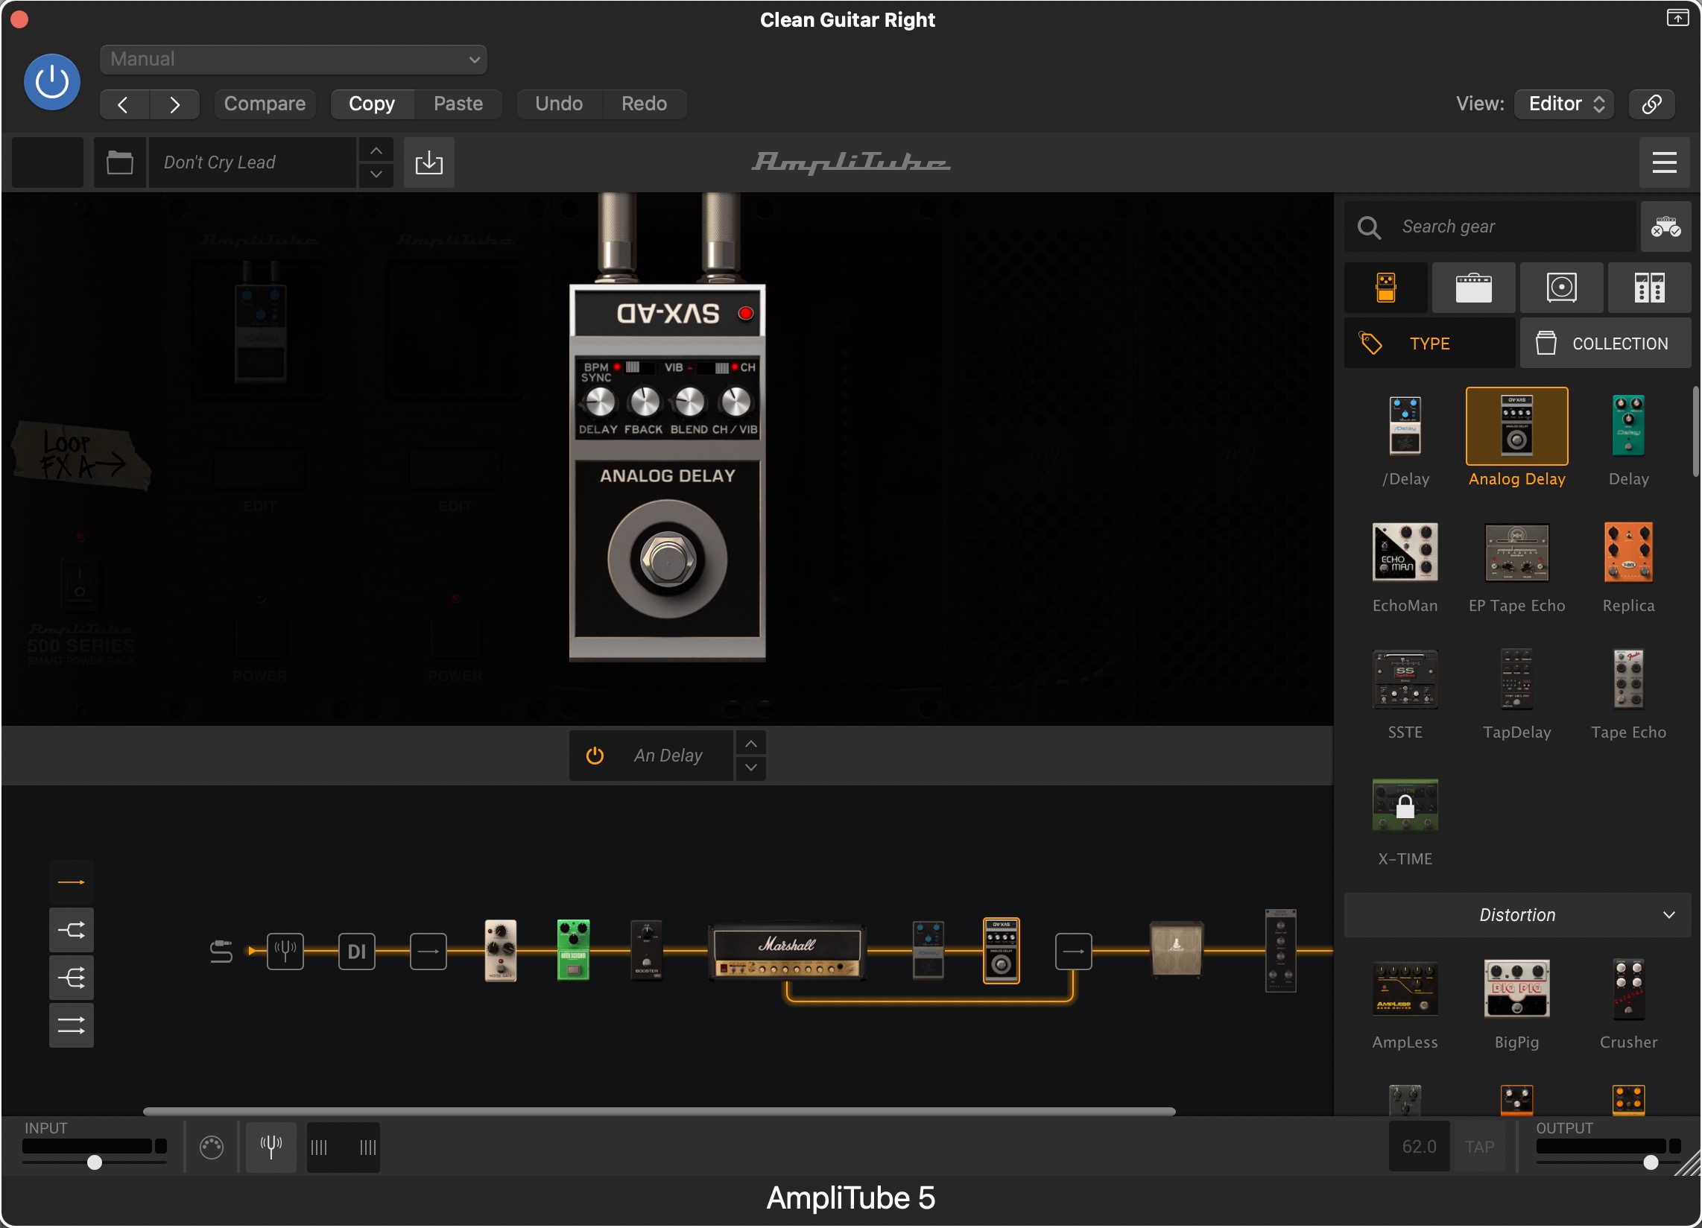Click the FBACK knob on the pedal
1702x1228 pixels.
pyautogui.click(x=644, y=403)
